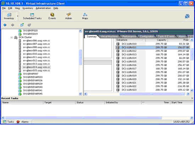
Task: Select host sv-gbesx009.uug.vcm.cc
Action: click(x=37, y=51)
